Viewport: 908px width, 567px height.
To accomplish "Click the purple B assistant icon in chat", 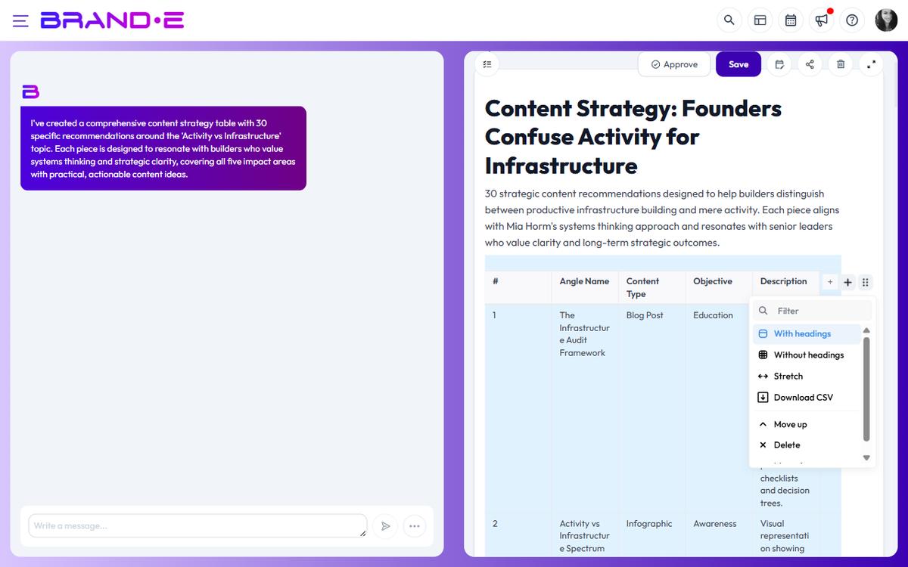I will pyautogui.click(x=30, y=91).
